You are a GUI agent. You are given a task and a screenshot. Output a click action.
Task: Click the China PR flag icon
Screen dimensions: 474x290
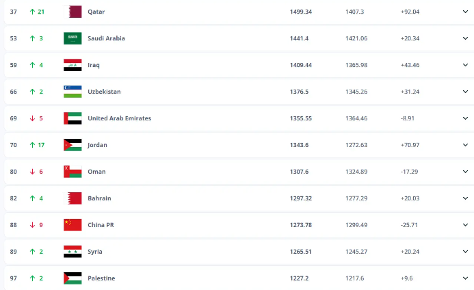click(73, 225)
